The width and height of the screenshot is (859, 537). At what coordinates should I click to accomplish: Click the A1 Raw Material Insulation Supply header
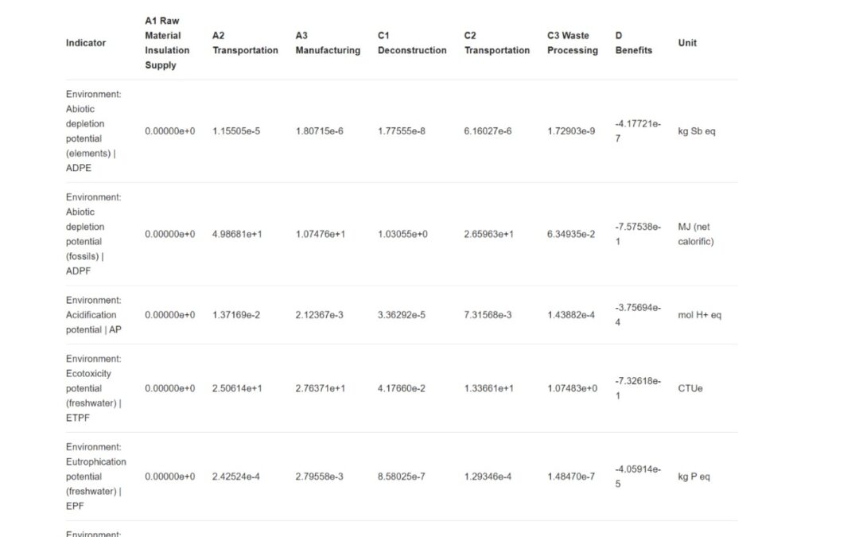(x=167, y=43)
